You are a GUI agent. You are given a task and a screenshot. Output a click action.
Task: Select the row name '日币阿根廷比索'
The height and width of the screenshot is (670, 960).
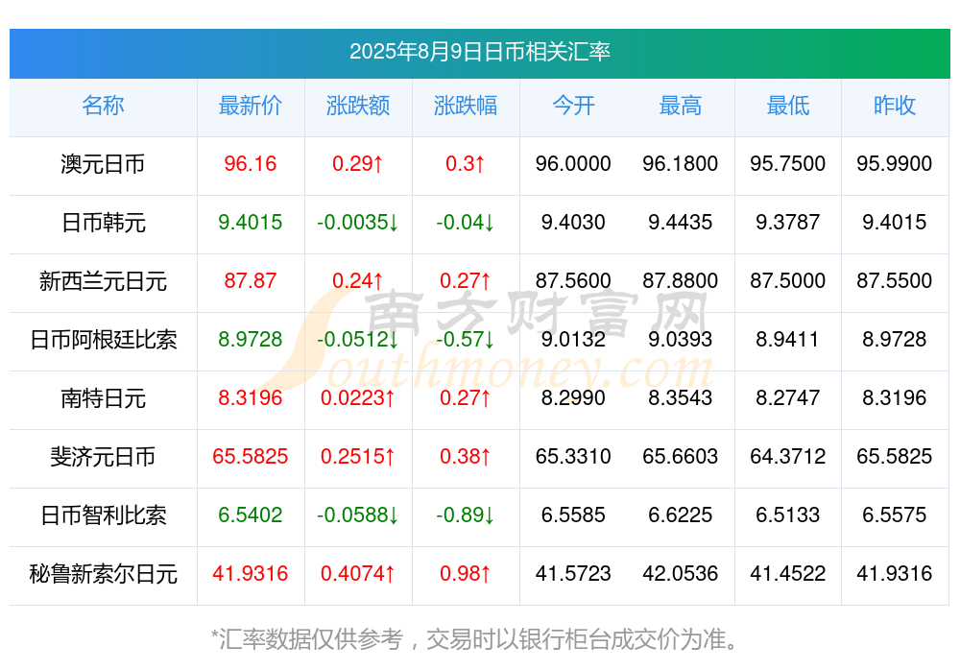pos(103,339)
